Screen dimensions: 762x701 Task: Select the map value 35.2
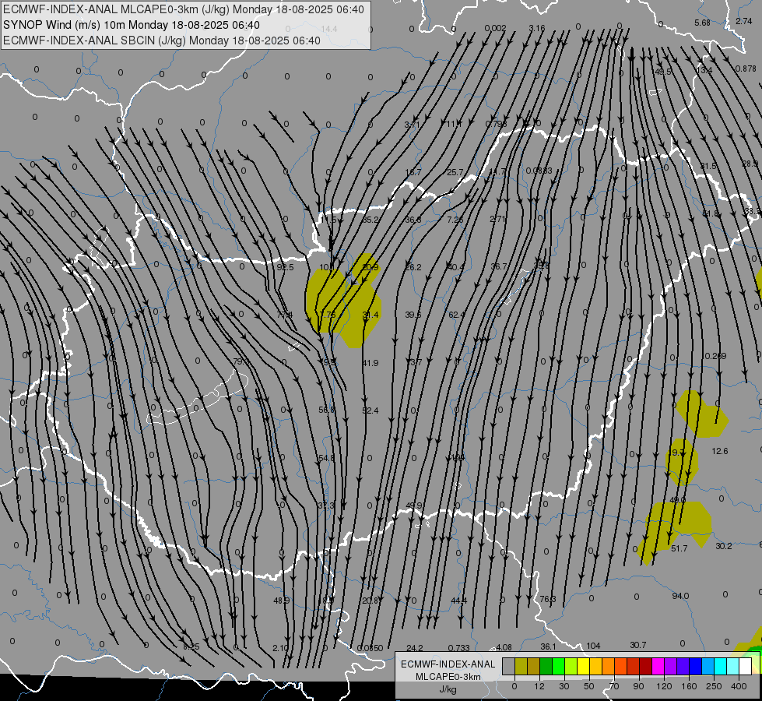pyautogui.click(x=370, y=220)
